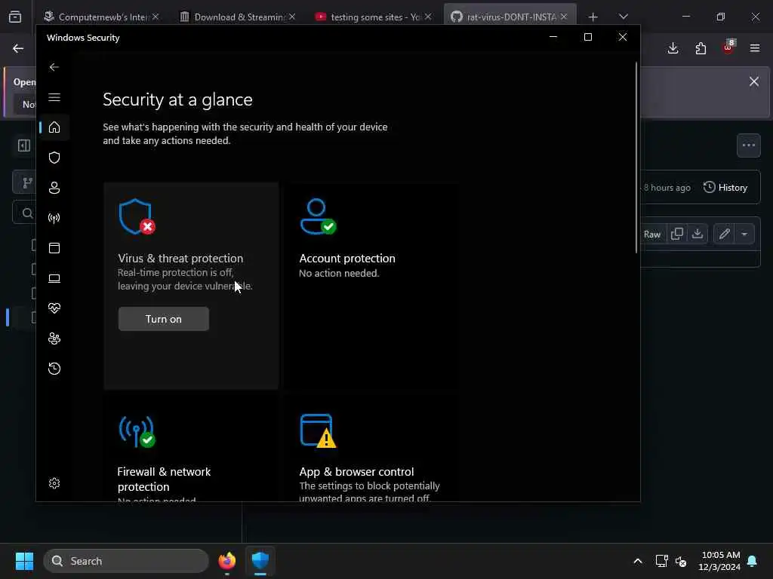Download raw file on GitHub
This screenshot has width=773, height=579.
tap(697, 234)
